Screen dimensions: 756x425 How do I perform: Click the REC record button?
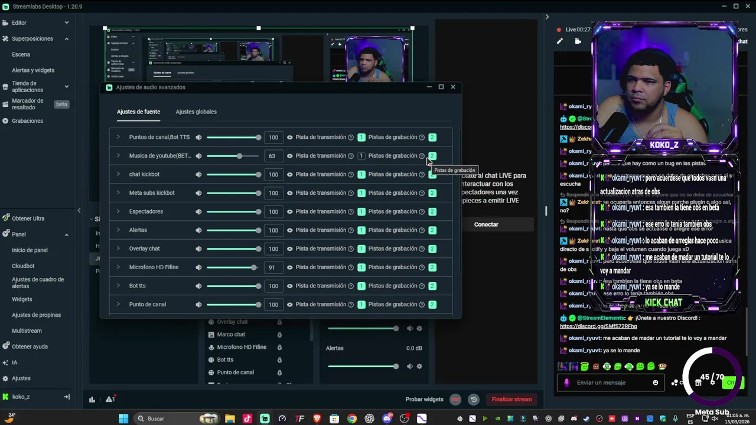coord(455,400)
